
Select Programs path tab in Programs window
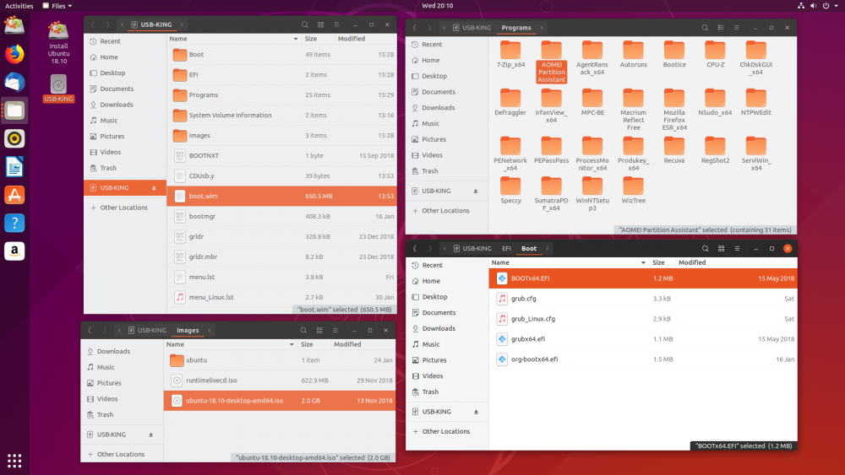tap(516, 28)
